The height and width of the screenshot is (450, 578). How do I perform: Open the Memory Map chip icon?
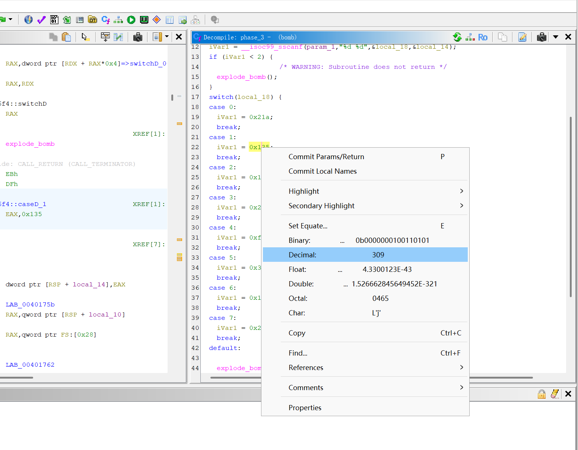click(x=144, y=20)
